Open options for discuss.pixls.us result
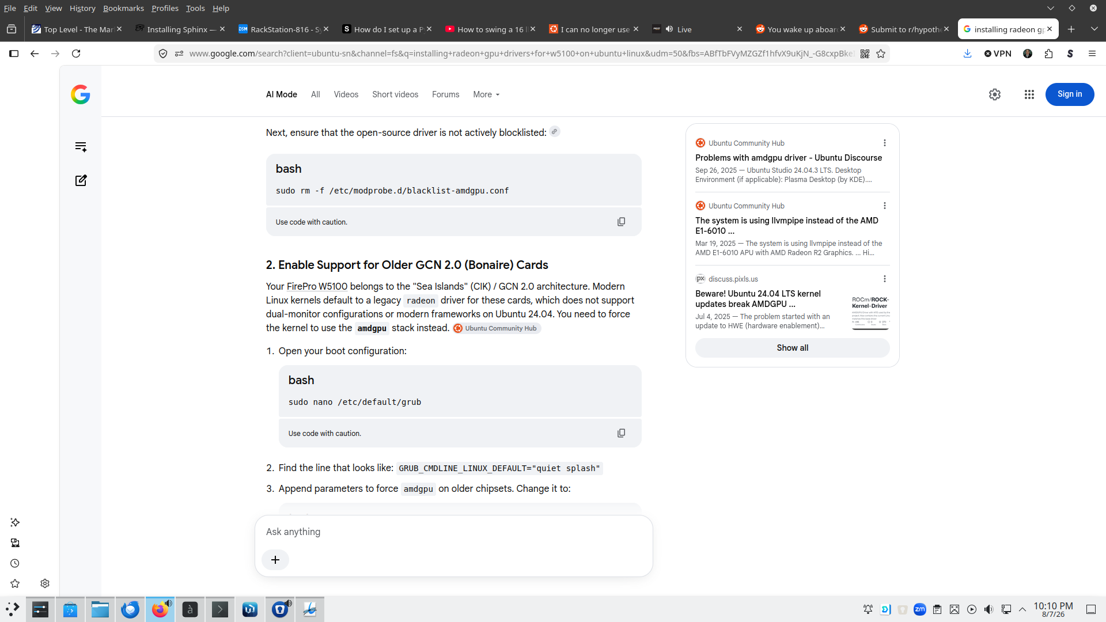Viewport: 1106px width, 622px height. (x=885, y=279)
